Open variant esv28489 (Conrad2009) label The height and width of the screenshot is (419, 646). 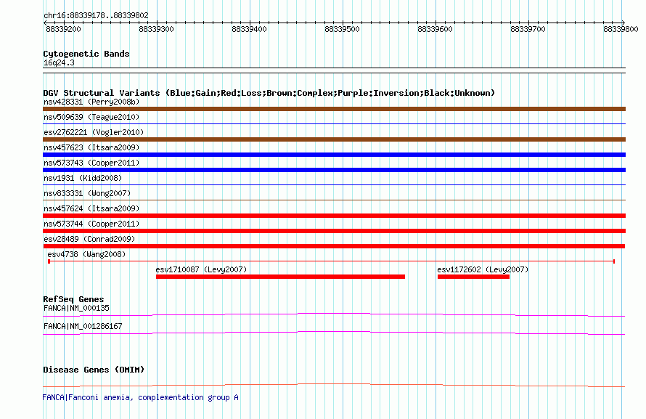(89, 239)
